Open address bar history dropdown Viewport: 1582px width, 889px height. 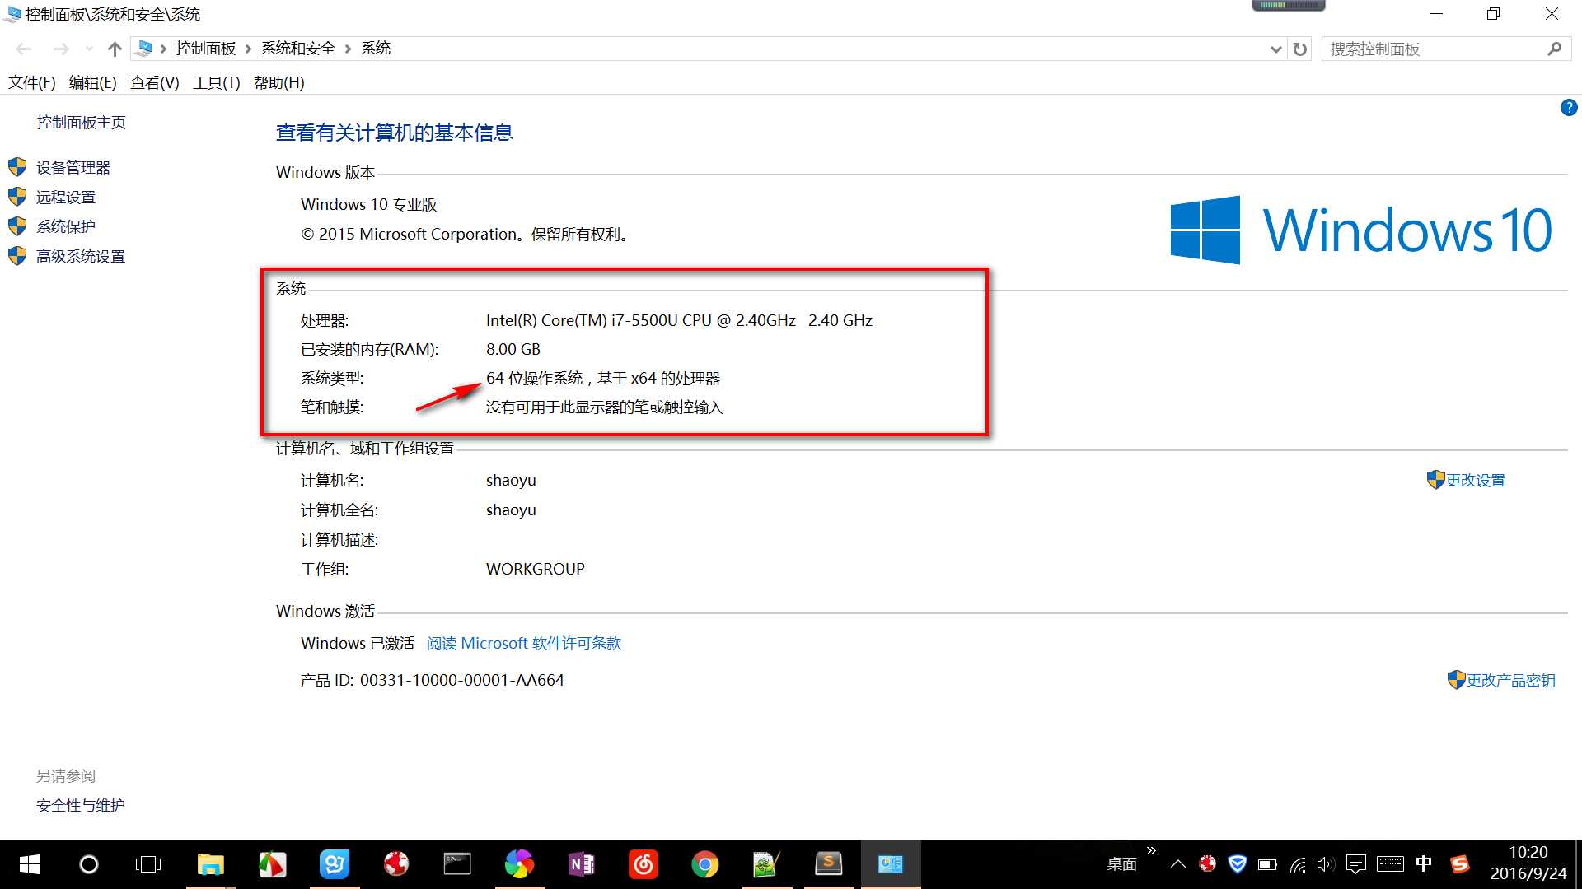pos(1275,49)
